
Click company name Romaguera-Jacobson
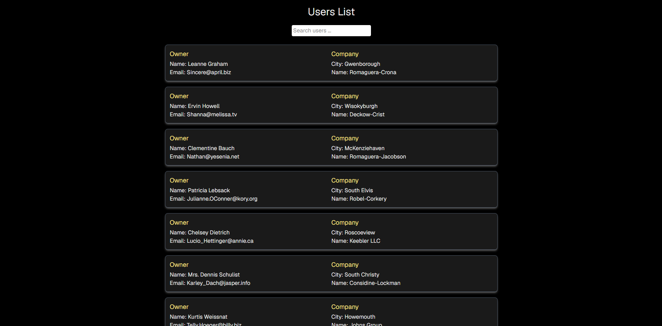378,157
